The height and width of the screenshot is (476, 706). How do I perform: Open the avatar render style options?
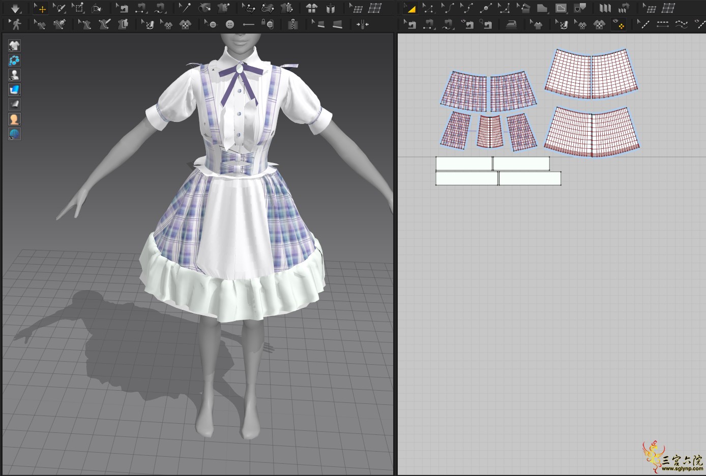tap(14, 119)
